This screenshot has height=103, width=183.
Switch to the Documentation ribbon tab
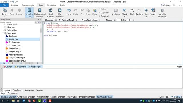point(28,5)
